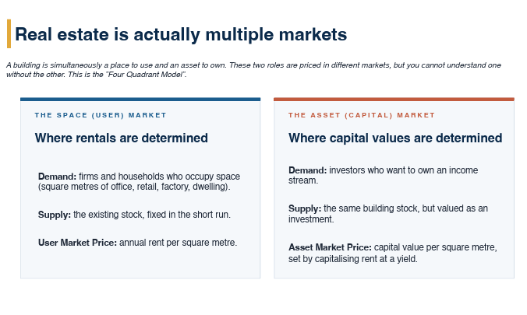Click Demand text about firms and households
This screenshot has width=527, height=315.
(x=139, y=181)
